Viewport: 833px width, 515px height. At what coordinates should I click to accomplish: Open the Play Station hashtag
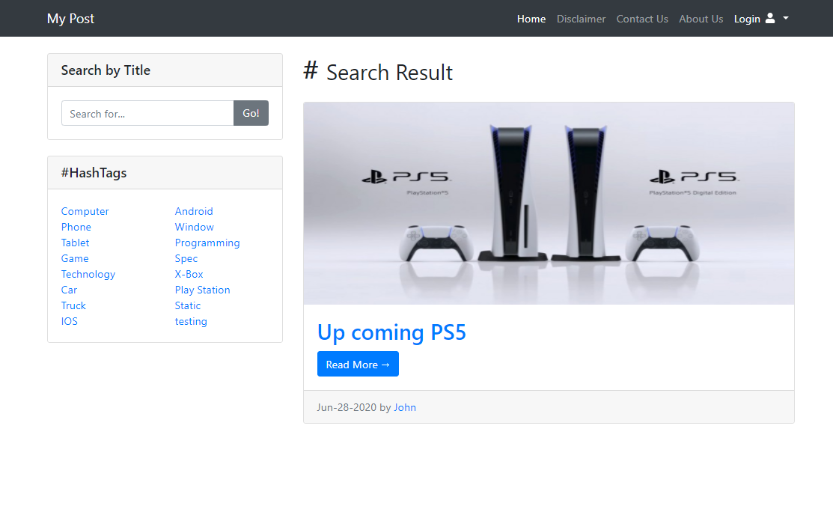point(202,290)
